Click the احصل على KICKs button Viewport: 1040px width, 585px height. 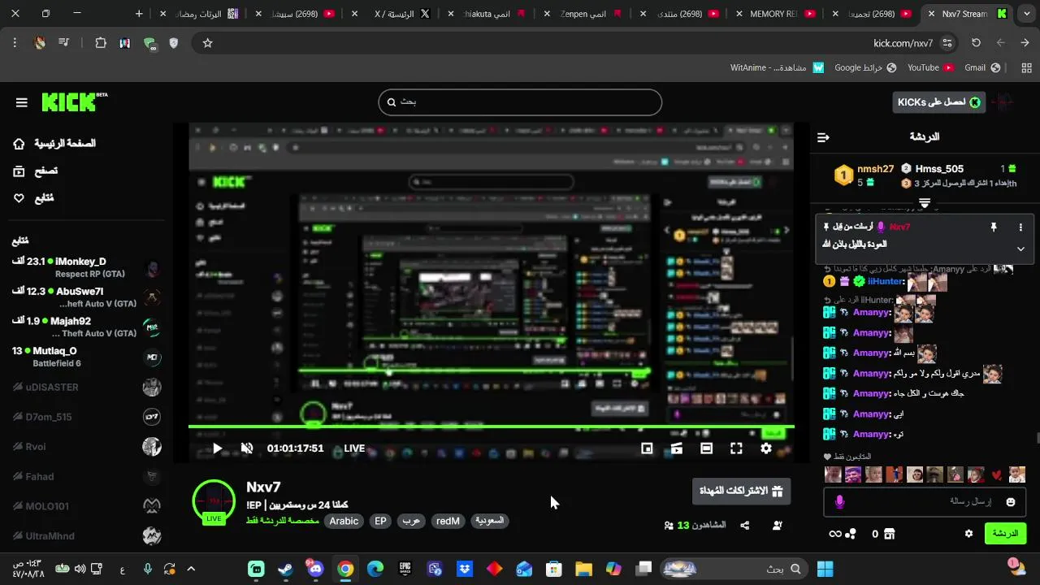coord(939,102)
